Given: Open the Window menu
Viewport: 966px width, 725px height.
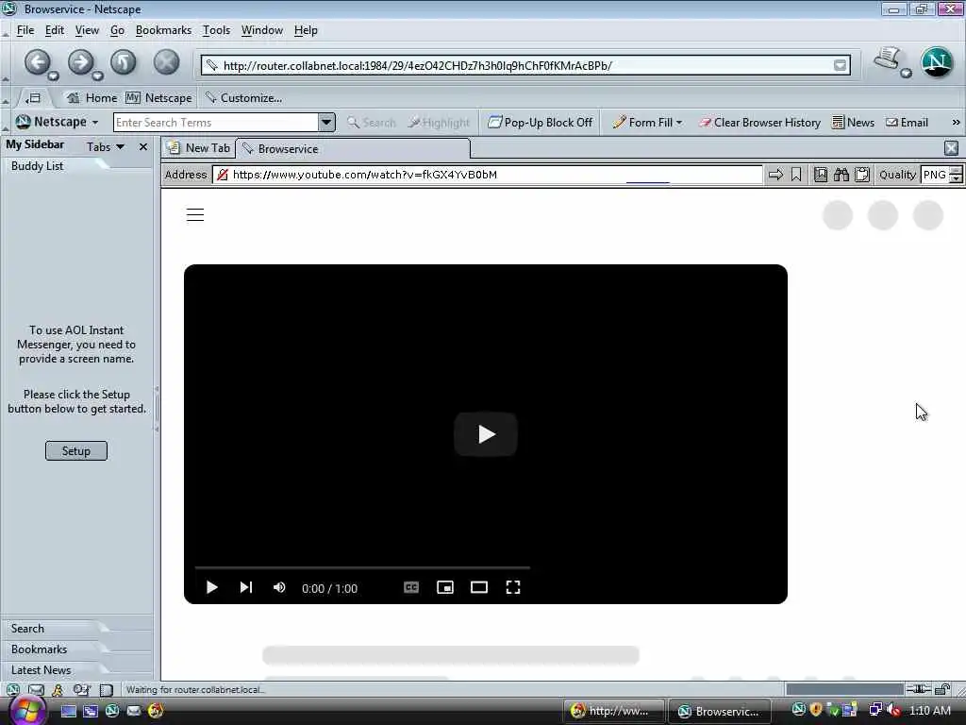Looking at the screenshot, I should coord(262,30).
